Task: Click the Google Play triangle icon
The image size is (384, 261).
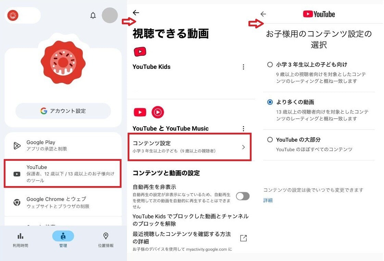Action: click(17, 146)
